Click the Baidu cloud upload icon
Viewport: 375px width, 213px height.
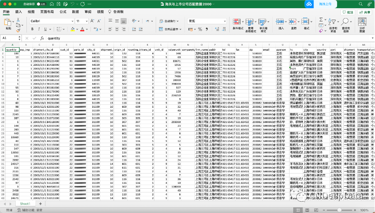309,4
